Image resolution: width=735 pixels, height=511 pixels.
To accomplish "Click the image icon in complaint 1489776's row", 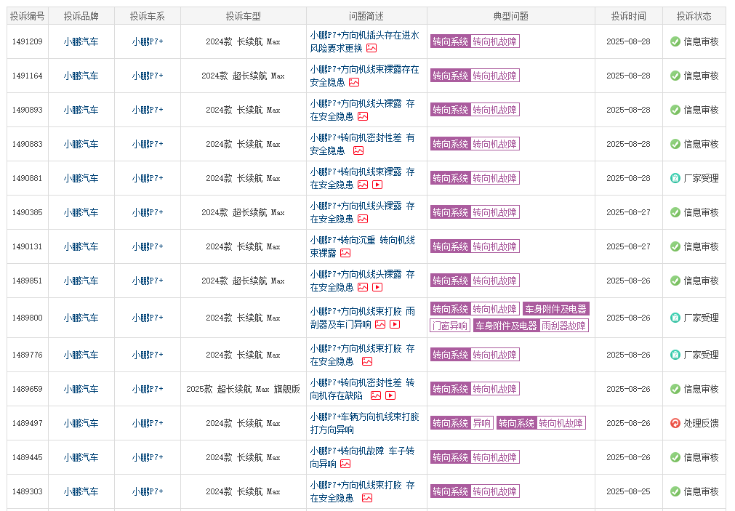I will [x=367, y=362].
